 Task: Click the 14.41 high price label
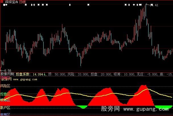tap(154, 5)
